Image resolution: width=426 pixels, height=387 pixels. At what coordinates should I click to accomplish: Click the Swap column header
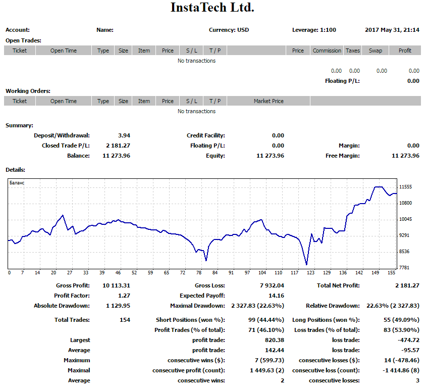375,51
